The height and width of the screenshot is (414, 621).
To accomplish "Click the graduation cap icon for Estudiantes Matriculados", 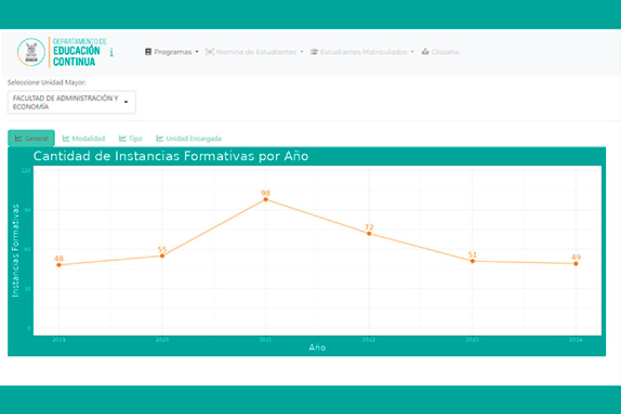I will click(x=315, y=51).
